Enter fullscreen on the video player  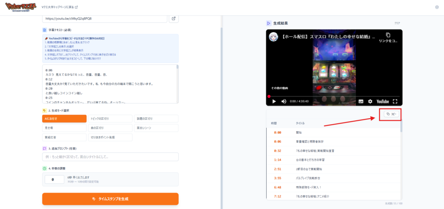coord(395,101)
